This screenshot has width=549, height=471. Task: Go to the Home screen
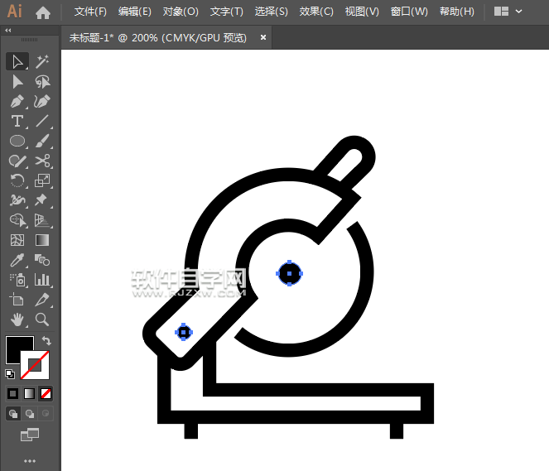coord(43,12)
